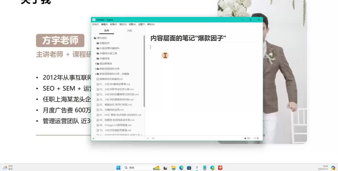Minimize the Typora window

[x=243, y=20]
